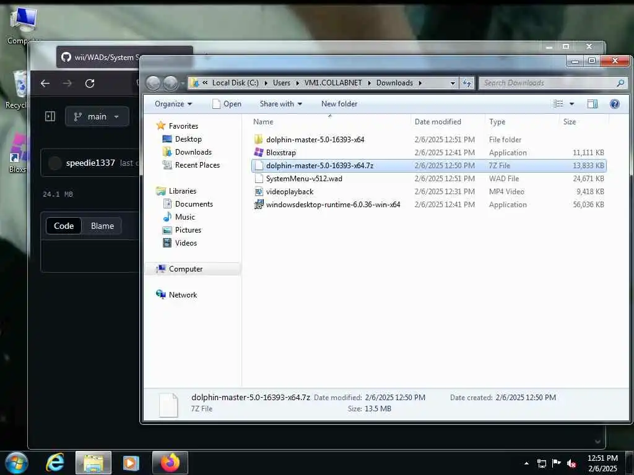Click Local Disk (C:) in breadcrumb

(235, 83)
